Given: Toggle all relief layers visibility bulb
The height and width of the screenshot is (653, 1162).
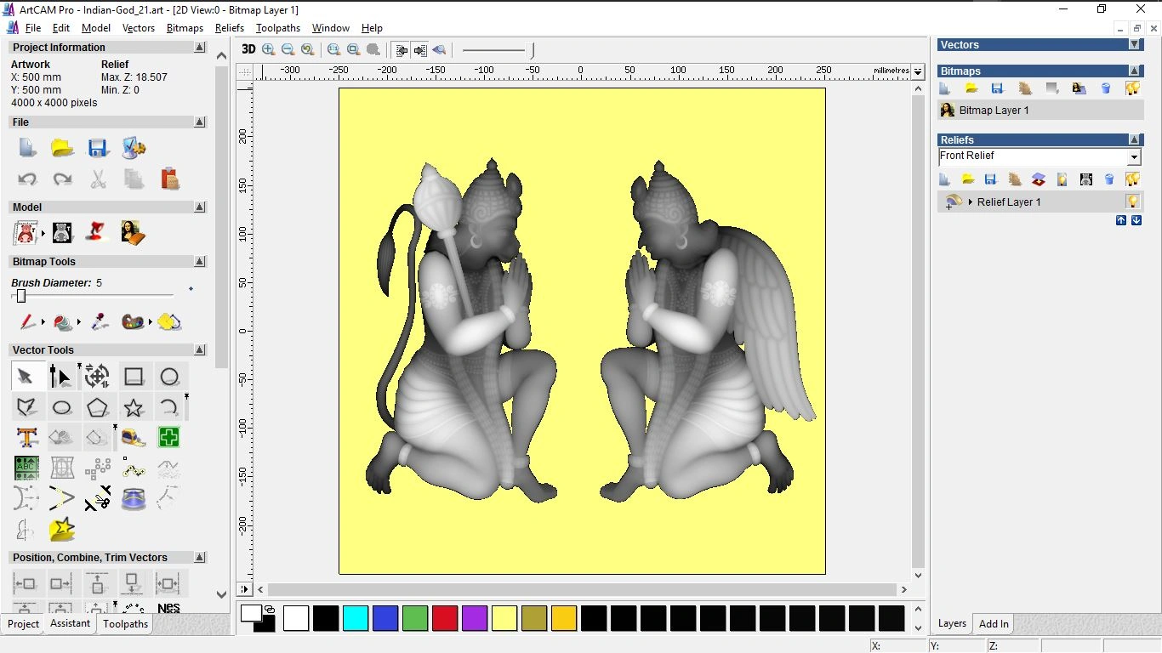Looking at the screenshot, I should 1132,179.
